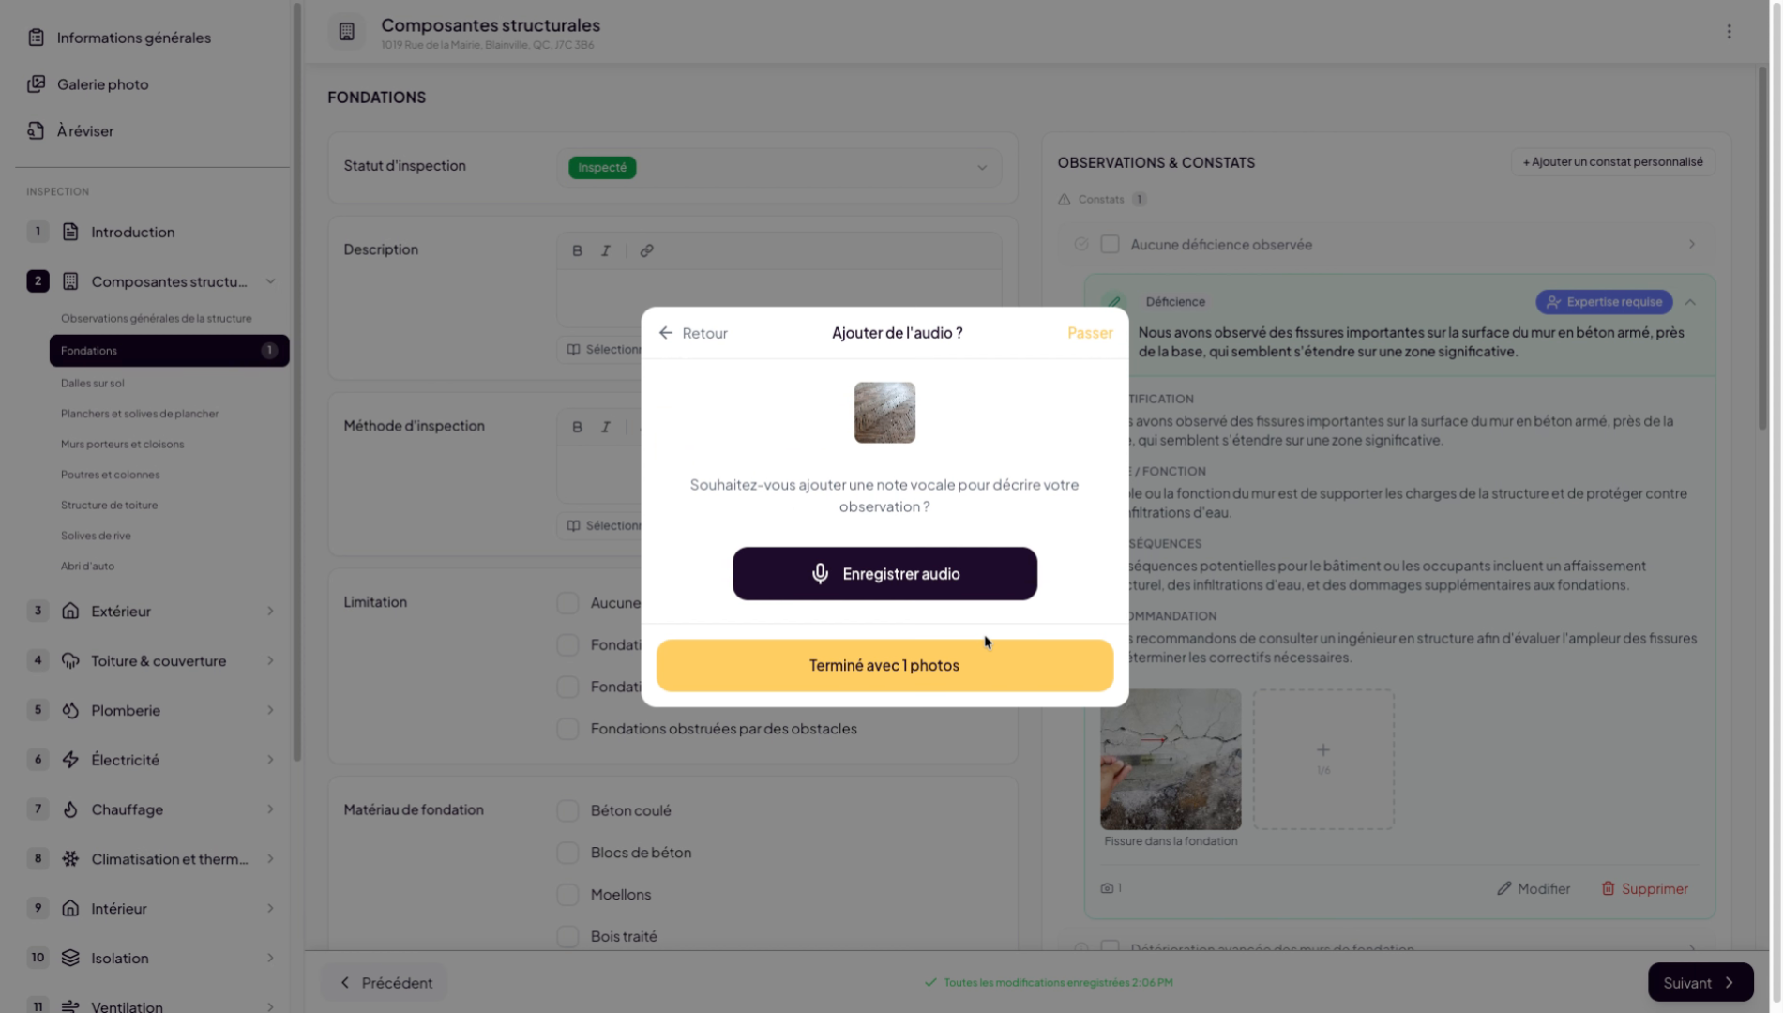Open the three-dot options menu
Screen dimensions: 1783x1013
(1729, 32)
